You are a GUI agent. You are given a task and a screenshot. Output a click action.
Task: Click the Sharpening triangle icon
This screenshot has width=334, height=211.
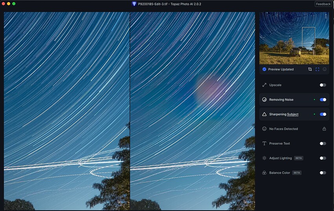(264, 114)
